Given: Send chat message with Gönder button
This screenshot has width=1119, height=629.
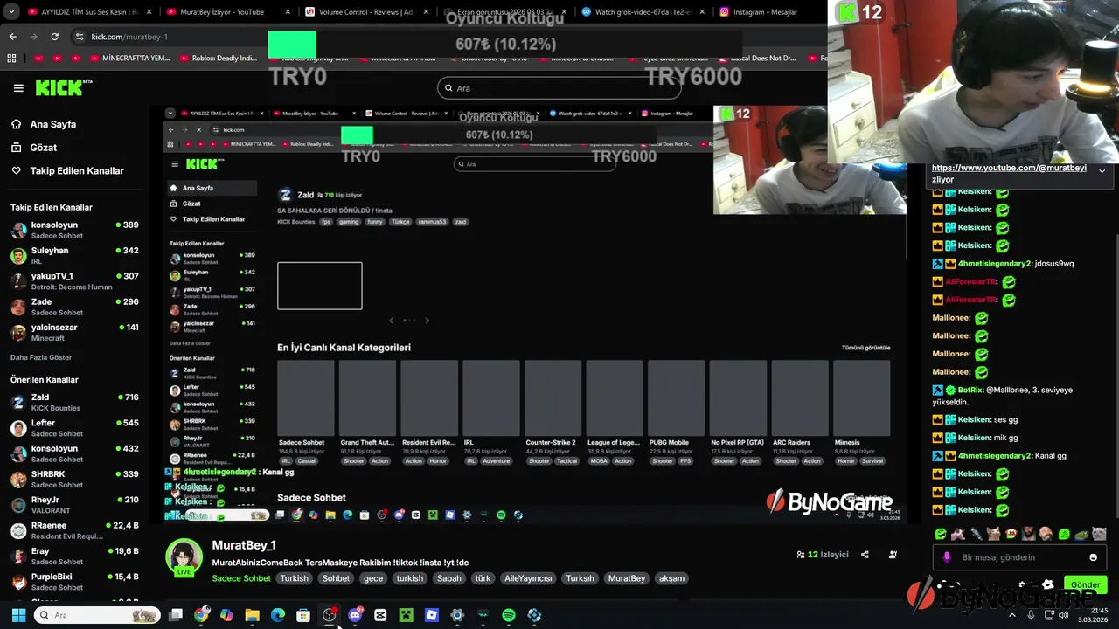Looking at the screenshot, I should pos(1085,584).
